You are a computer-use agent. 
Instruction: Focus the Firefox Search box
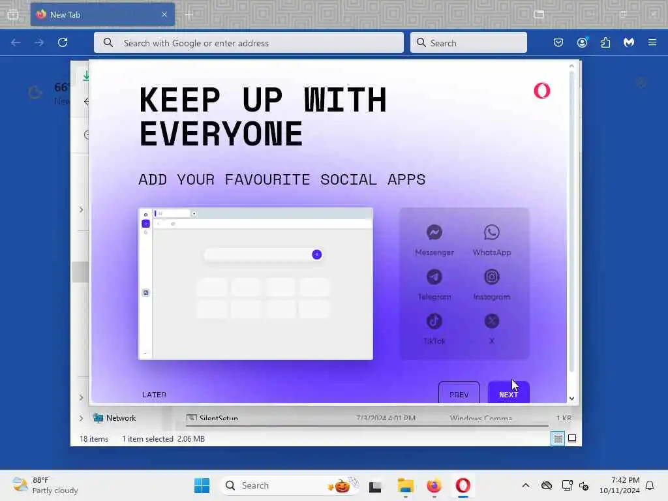[x=468, y=42]
